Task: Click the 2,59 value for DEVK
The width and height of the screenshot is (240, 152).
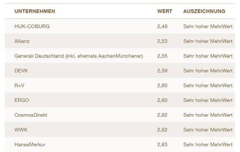Action: coord(162,71)
